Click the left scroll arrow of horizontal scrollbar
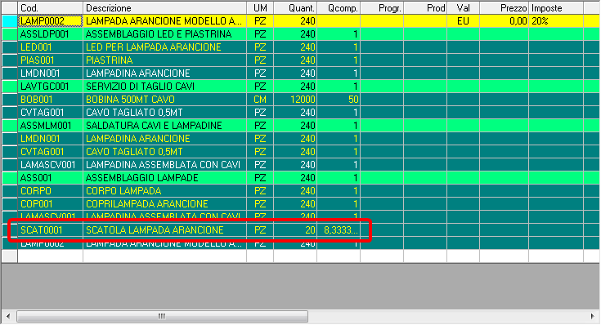The width and height of the screenshot is (601, 325). [x=8, y=316]
